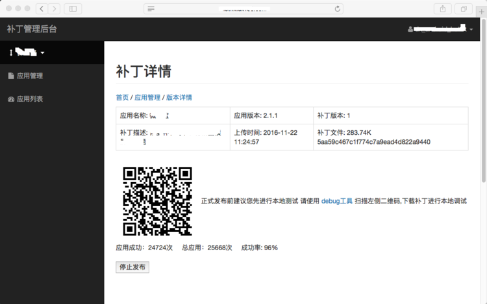The image size is (487, 304).
Task: Follow the 首页 breadcrumb link
Action: (122, 97)
